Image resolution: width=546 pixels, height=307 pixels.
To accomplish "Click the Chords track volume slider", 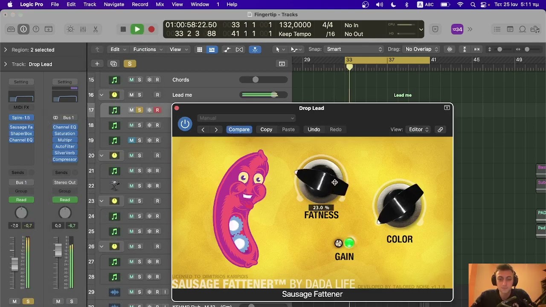I will pyautogui.click(x=263, y=80).
